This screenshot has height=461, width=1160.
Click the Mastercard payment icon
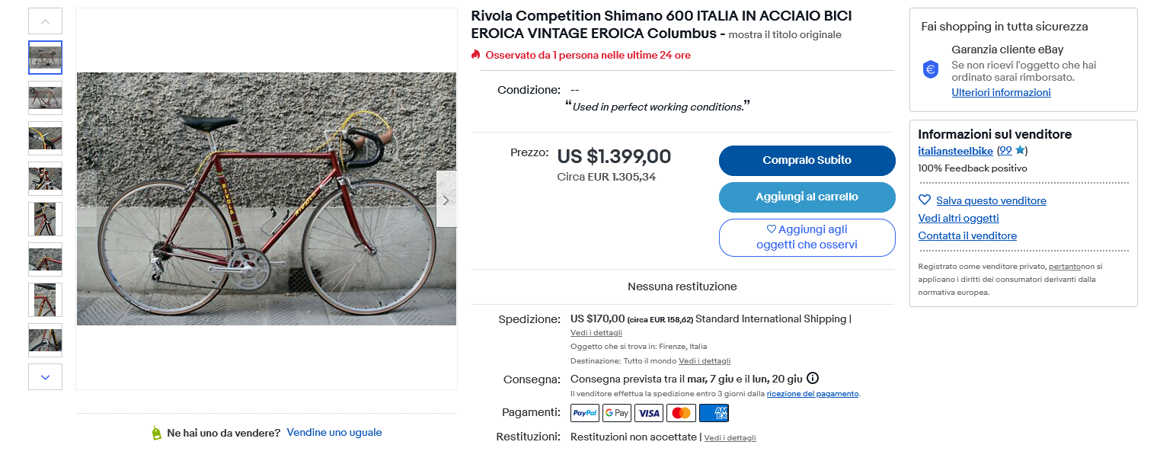pos(681,413)
